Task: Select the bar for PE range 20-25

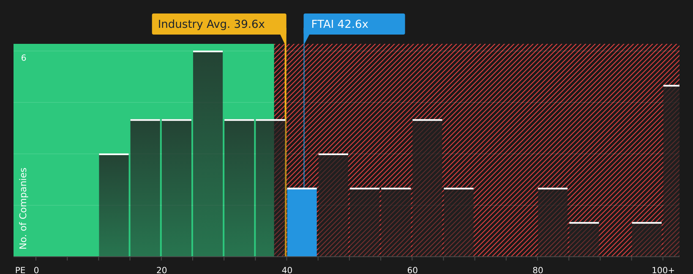Action: coord(177,188)
